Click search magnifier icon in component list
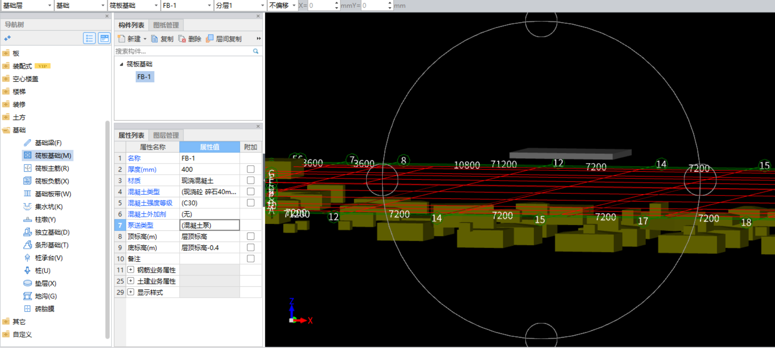Screen dimensions: 775x348 255,51
